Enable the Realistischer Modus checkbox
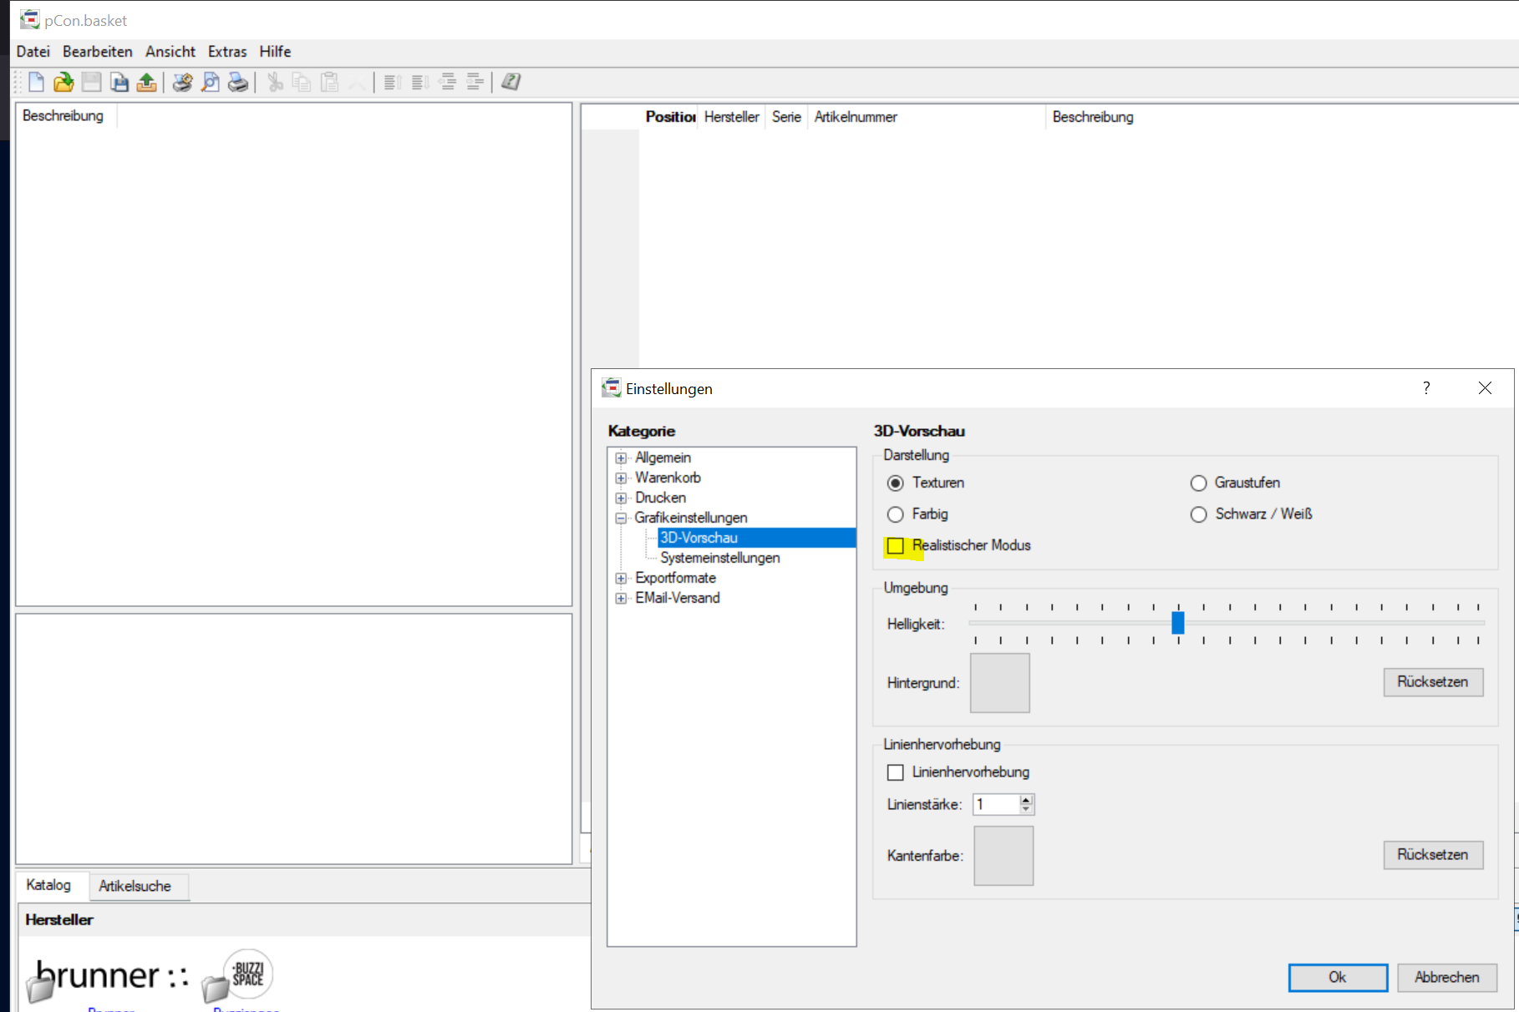The image size is (1519, 1012). coord(896,546)
